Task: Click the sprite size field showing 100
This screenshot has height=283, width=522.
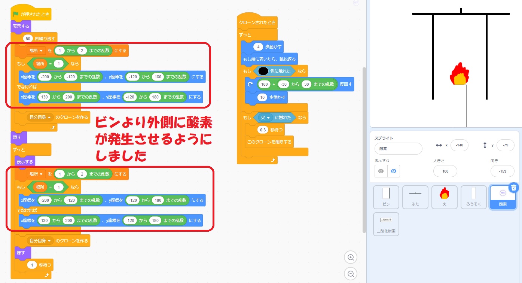Action: pyautogui.click(x=445, y=171)
